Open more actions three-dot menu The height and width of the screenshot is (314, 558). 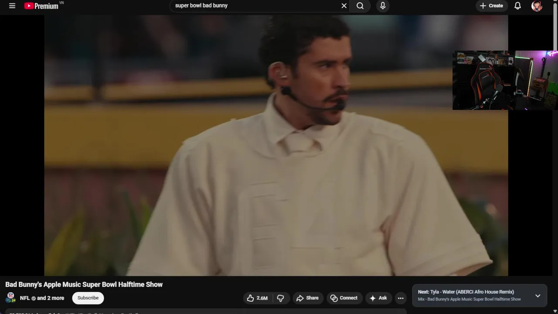tap(401, 298)
